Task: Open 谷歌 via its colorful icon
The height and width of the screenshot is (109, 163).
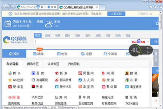Action: [127, 80]
